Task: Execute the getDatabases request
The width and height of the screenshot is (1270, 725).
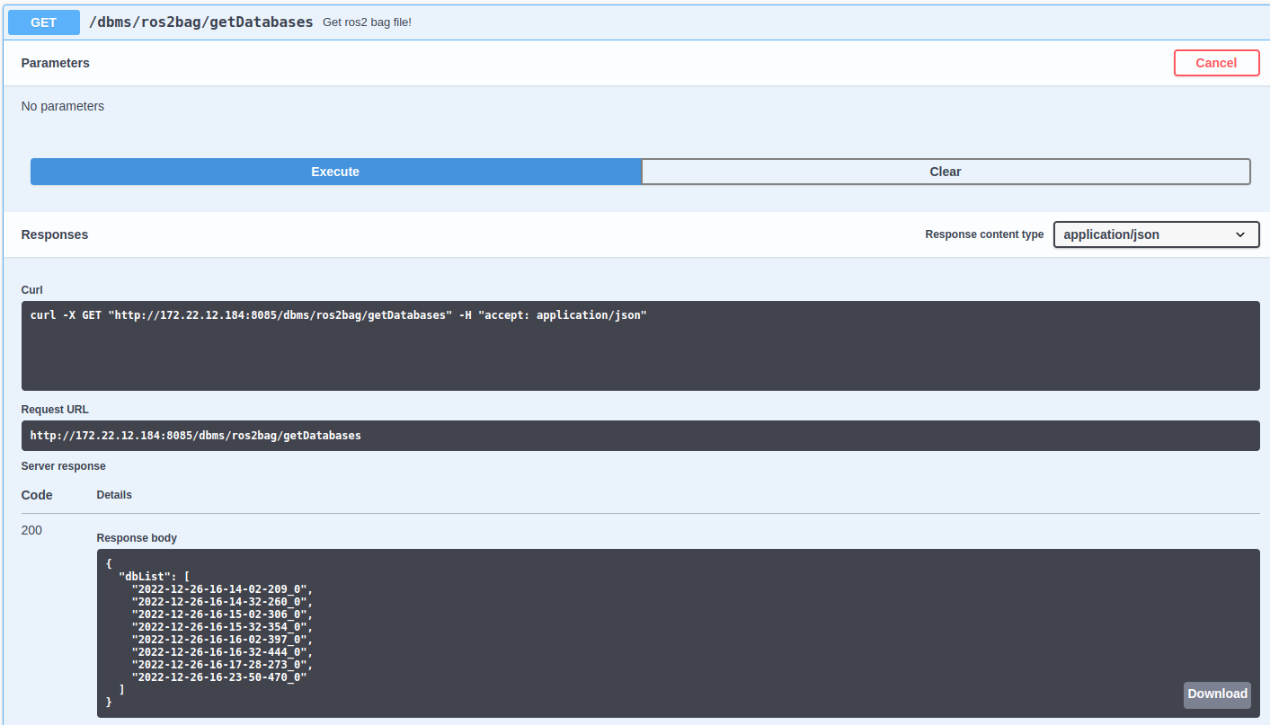Action: [x=334, y=172]
